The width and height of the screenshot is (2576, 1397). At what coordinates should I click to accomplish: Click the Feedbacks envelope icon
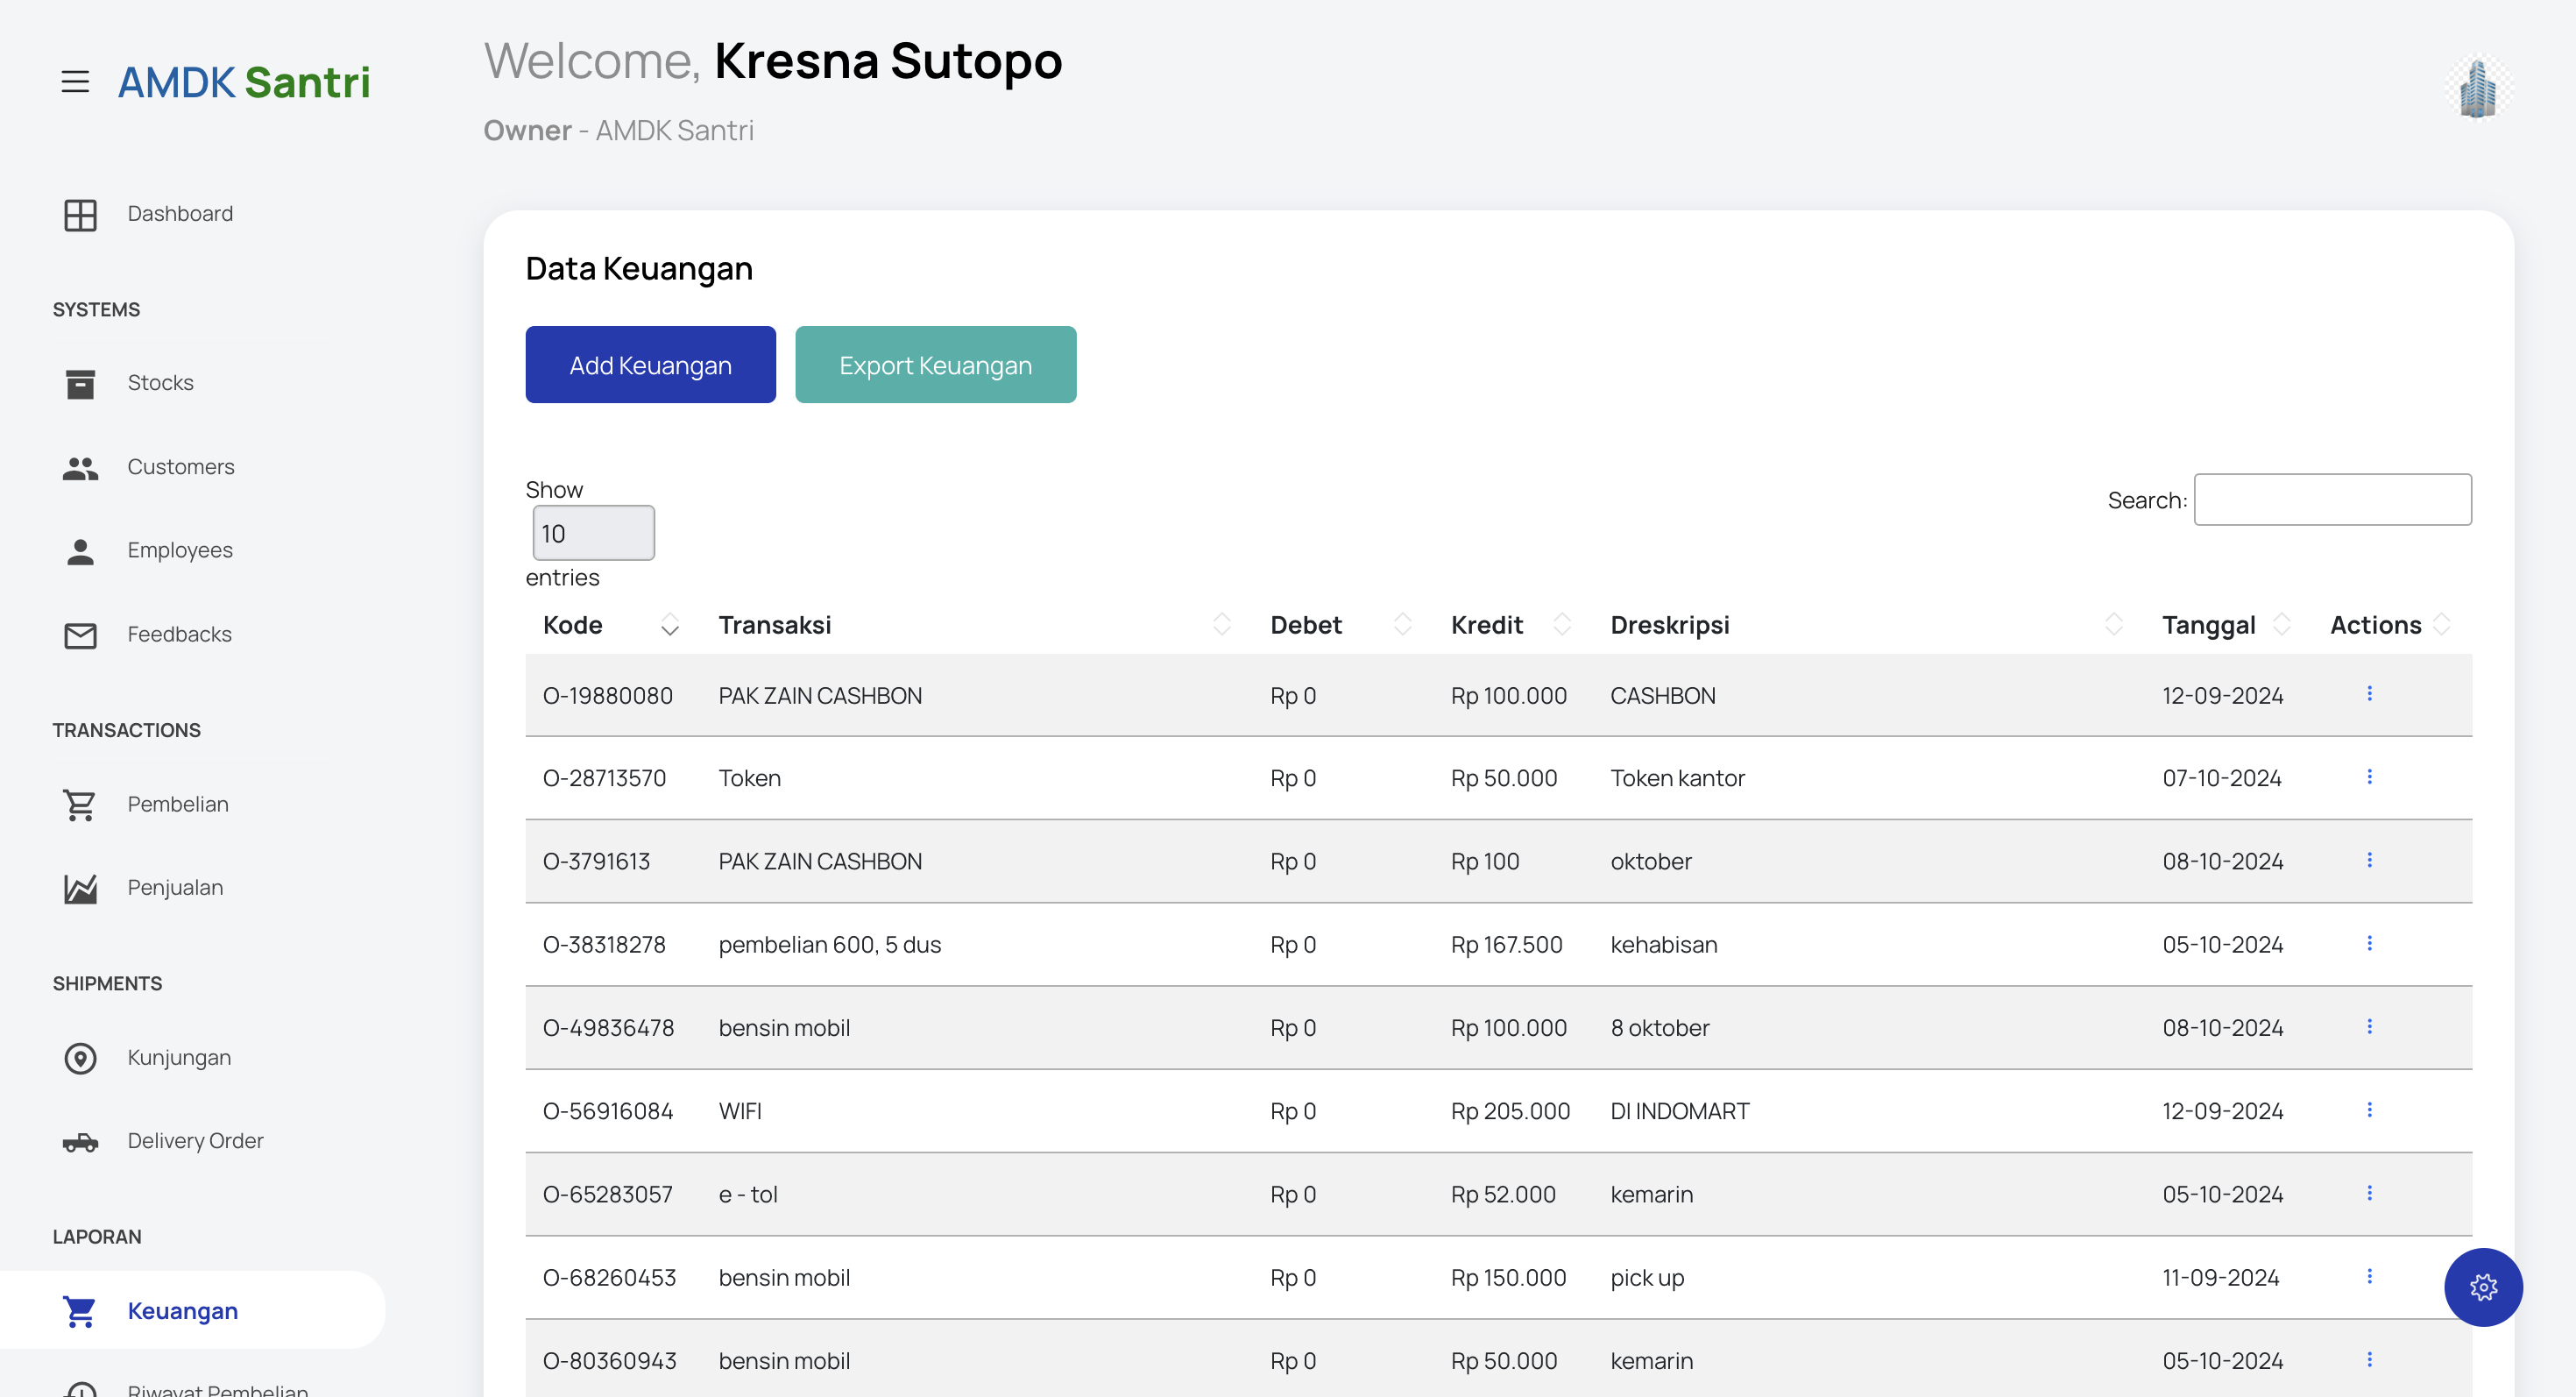point(80,635)
